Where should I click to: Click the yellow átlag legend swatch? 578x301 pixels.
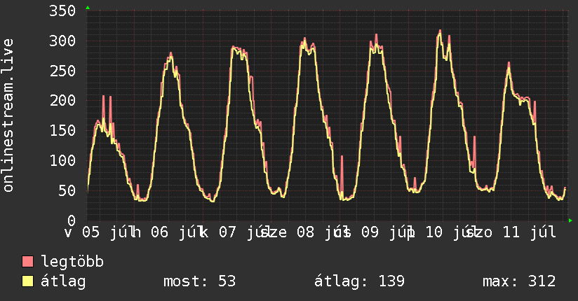[27, 281]
